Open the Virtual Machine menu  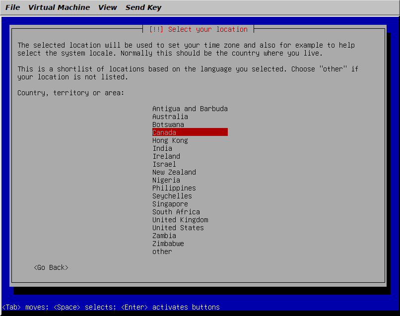click(x=59, y=7)
